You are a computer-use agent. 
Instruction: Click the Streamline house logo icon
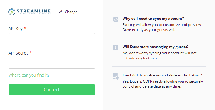point(12,12)
